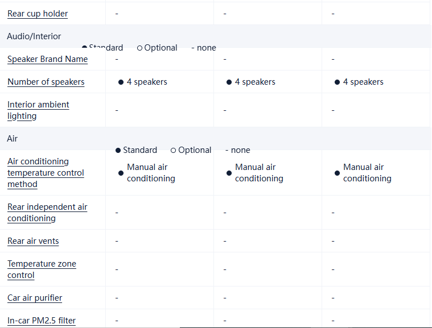Open the Car air purifier link
This screenshot has width=432, height=328.
click(x=35, y=298)
